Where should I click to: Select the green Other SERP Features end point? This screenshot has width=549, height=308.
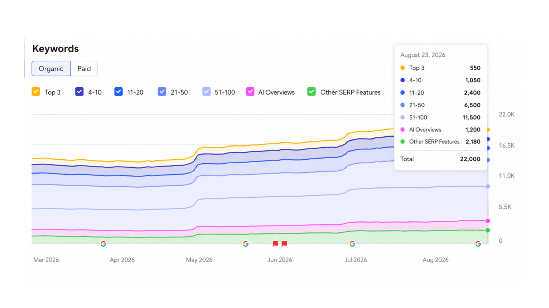point(488,230)
